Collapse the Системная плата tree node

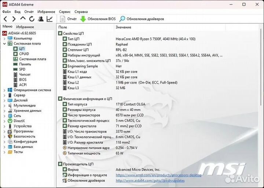4,44
